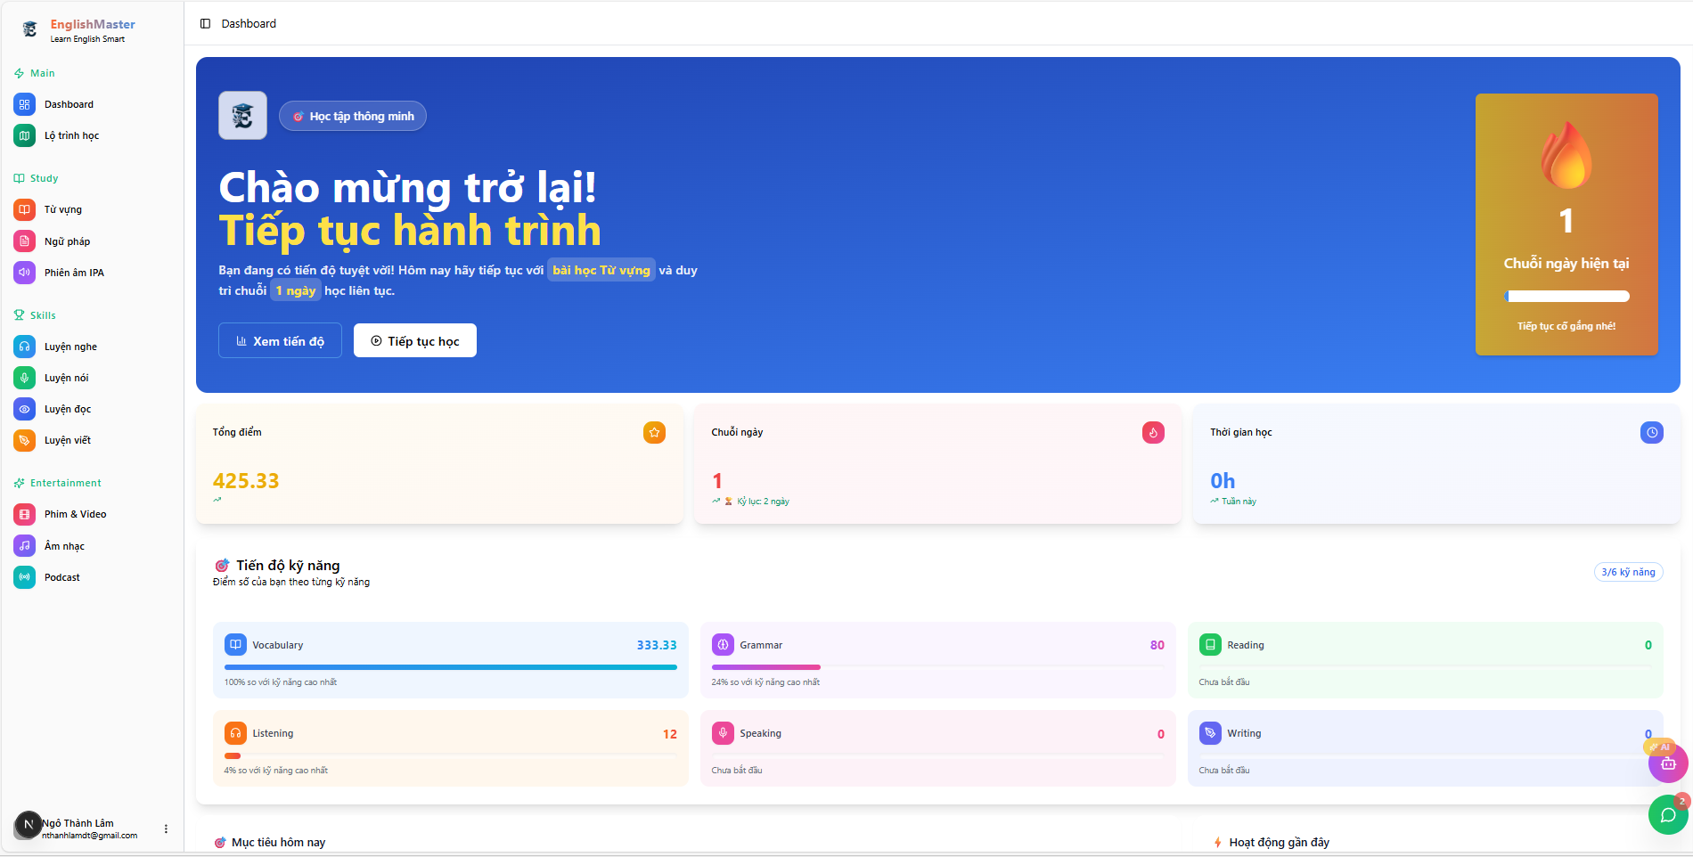The image size is (1693, 857).
Task: Click the Grammar skill icon
Action: coord(723,644)
